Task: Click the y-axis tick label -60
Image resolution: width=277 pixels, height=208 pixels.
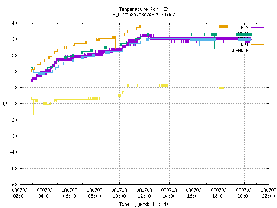Action: (x=13, y=185)
